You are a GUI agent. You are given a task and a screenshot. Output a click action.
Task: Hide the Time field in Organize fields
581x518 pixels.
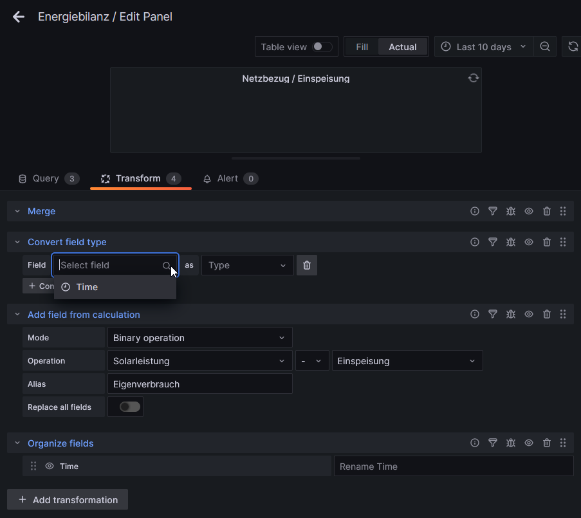click(50, 467)
